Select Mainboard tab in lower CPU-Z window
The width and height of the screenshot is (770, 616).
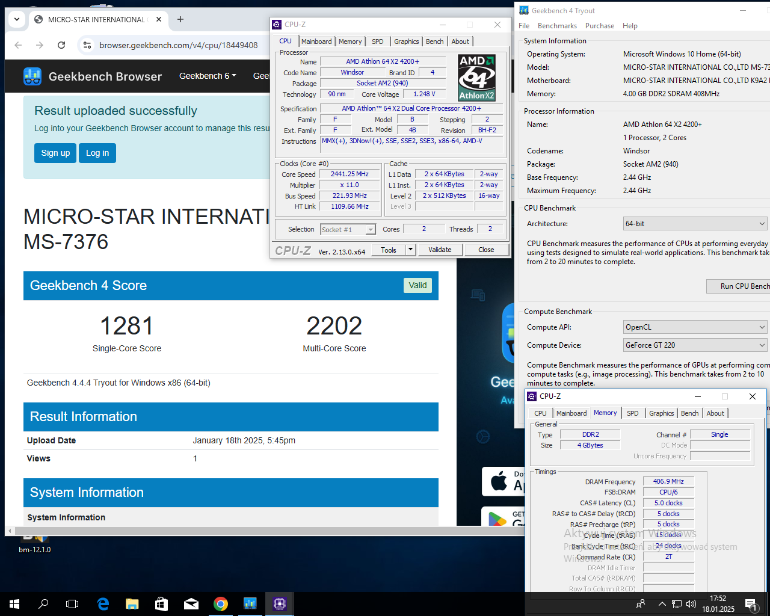(x=571, y=413)
